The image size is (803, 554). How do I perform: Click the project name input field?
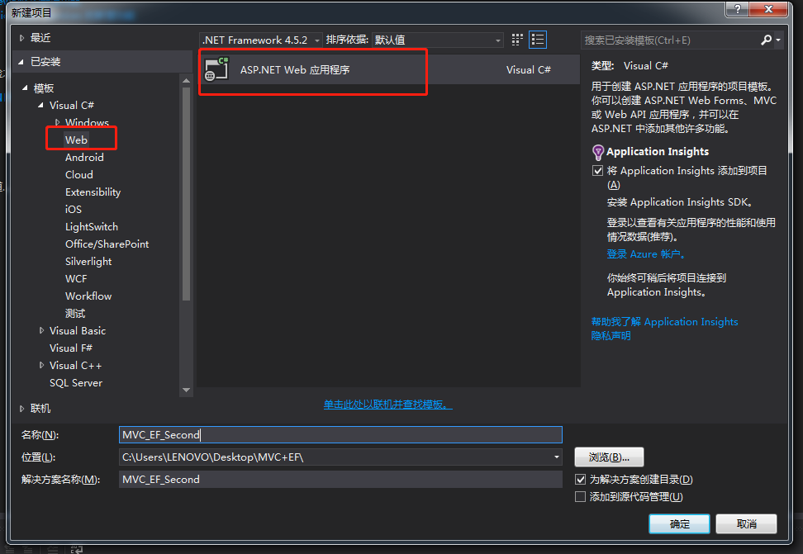(340, 435)
